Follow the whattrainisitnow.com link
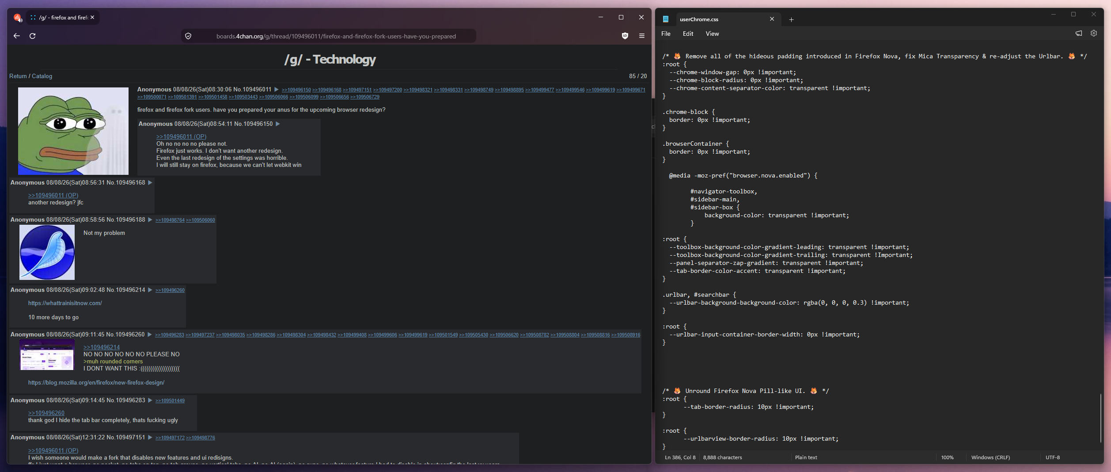1111x472 pixels. coord(65,303)
